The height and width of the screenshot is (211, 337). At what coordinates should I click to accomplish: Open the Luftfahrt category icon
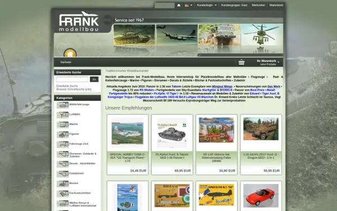62,115
